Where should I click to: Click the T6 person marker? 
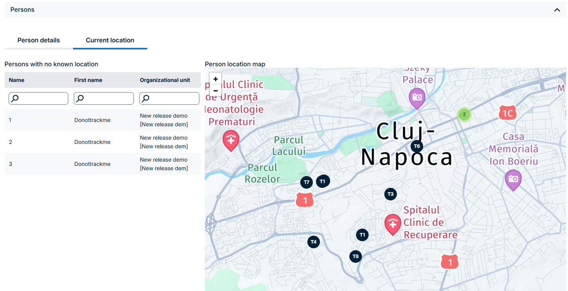(417, 146)
